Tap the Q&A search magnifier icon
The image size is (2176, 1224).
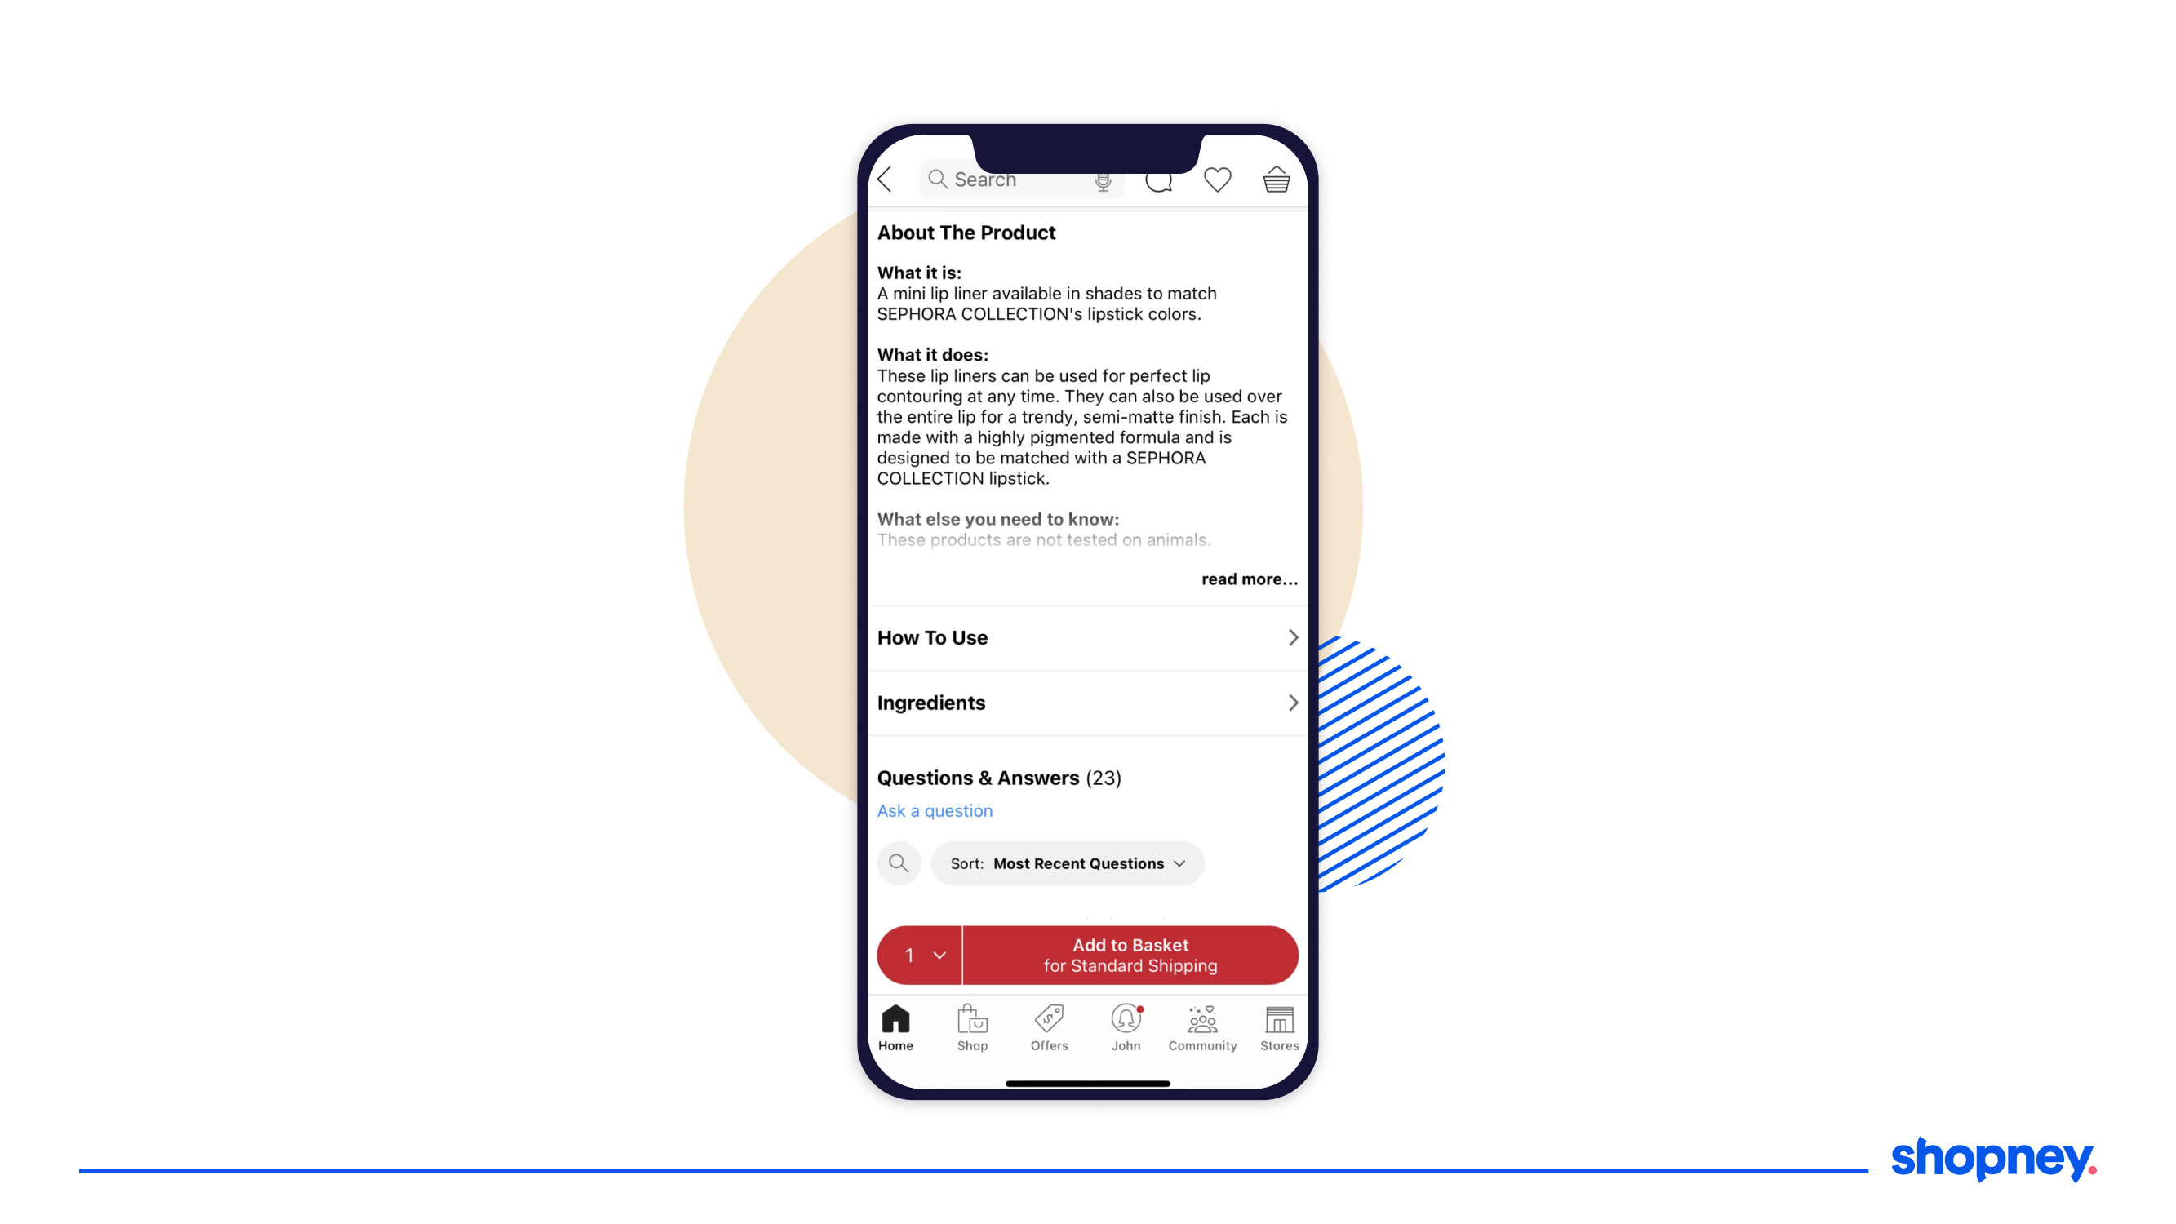(x=898, y=863)
